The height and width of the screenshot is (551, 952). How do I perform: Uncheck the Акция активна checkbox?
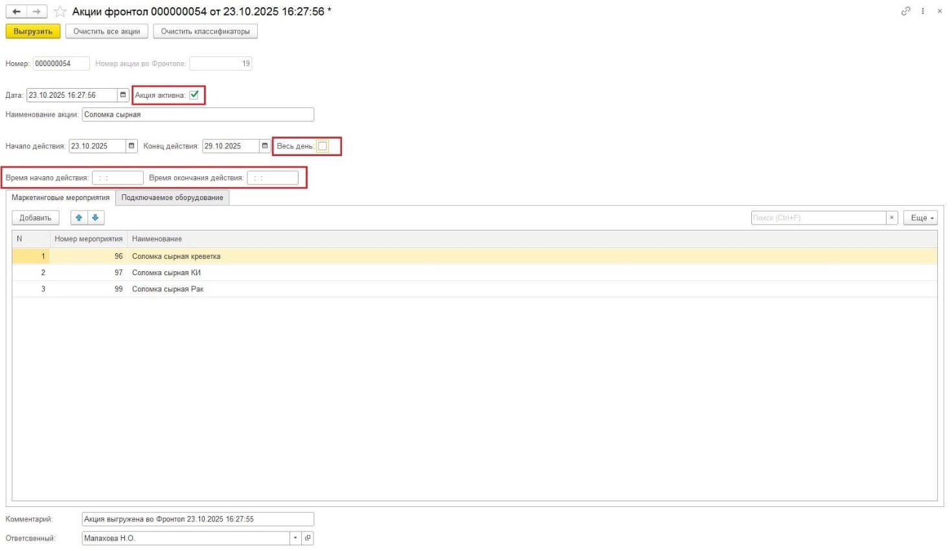[194, 95]
